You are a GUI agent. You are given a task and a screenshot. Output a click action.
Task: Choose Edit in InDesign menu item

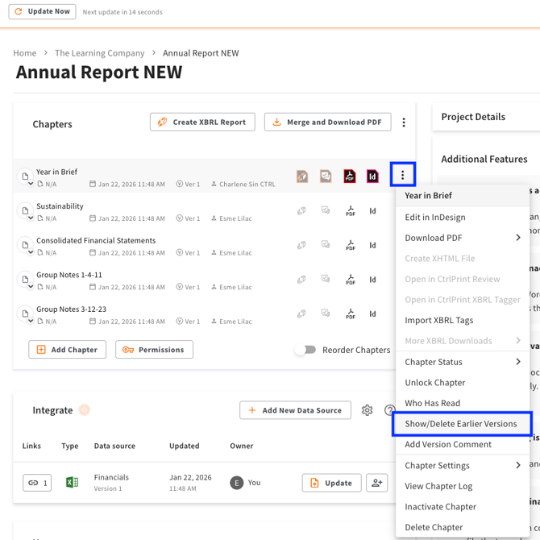pyautogui.click(x=435, y=217)
